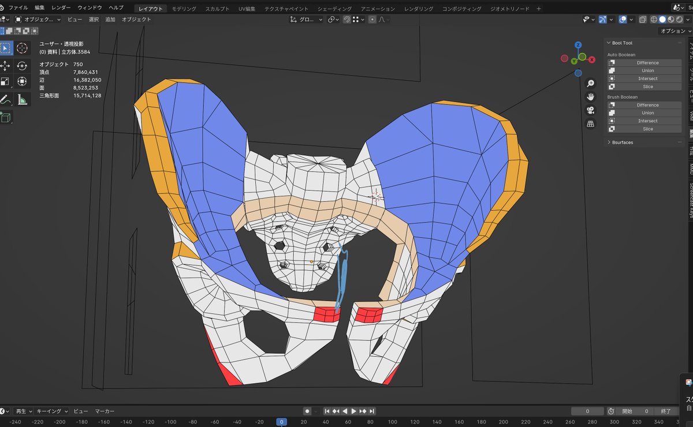Jump to the timeline end

[x=372, y=411]
